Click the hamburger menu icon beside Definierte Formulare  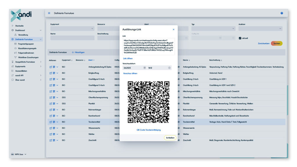[49, 13]
